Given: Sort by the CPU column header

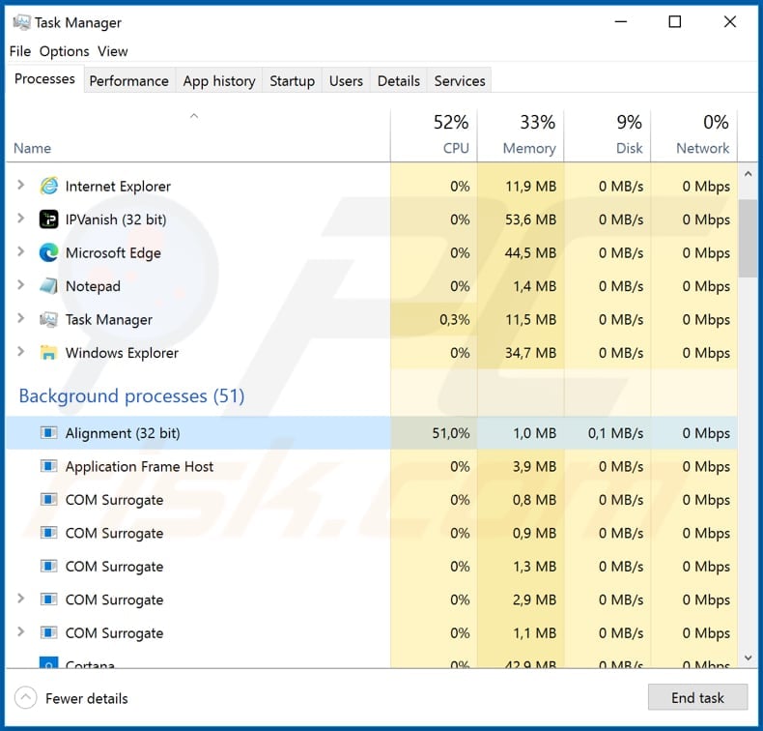Looking at the screenshot, I should pyautogui.click(x=434, y=136).
